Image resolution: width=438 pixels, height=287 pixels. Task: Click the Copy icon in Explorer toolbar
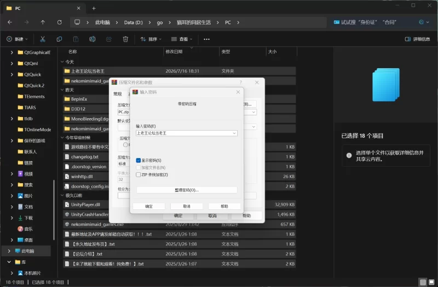click(59, 39)
